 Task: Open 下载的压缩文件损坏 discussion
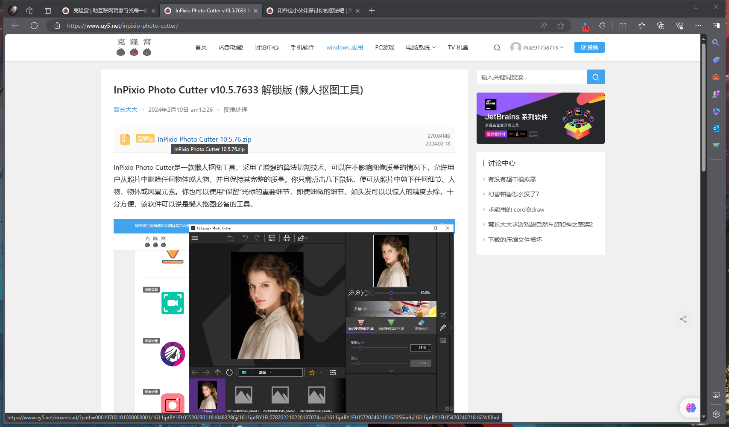(x=515, y=240)
